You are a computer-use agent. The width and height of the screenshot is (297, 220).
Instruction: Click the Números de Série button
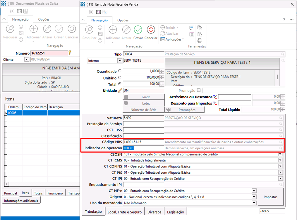(143, 110)
